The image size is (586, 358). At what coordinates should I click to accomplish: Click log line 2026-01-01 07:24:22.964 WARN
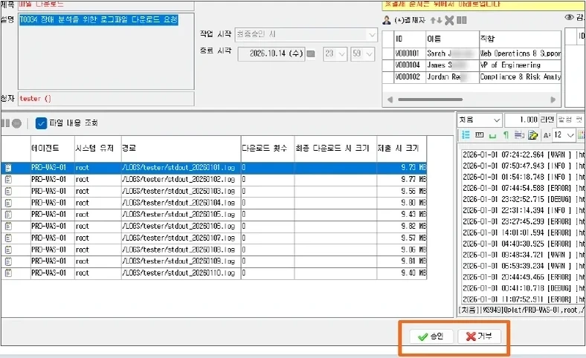523,154
